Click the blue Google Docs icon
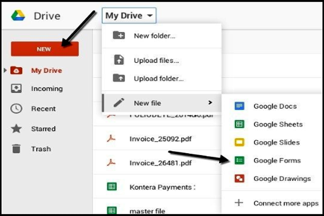The width and height of the screenshot is (324, 216). 239,106
